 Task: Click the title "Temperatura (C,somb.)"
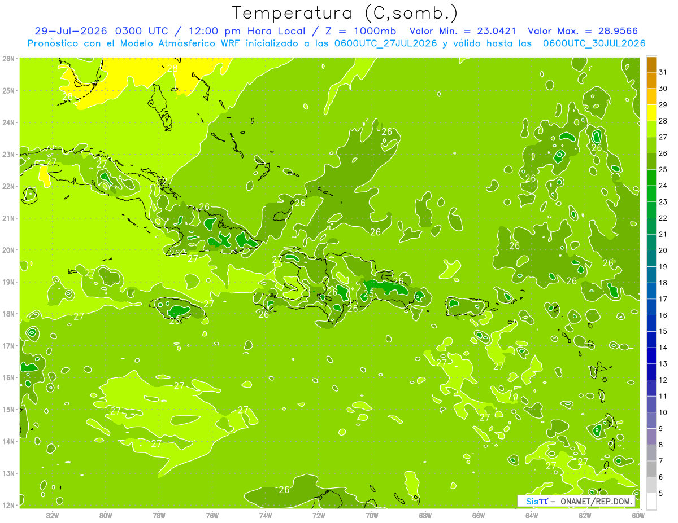[x=345, y=13]
